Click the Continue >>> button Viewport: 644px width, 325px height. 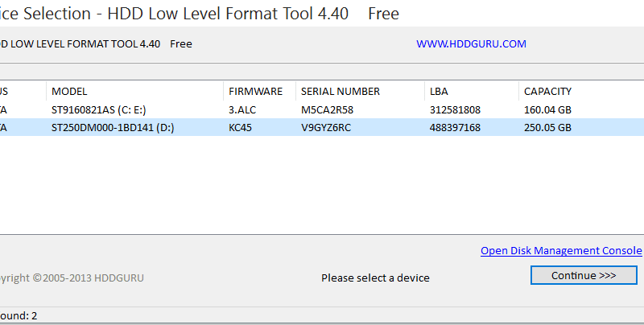(584, 275)
